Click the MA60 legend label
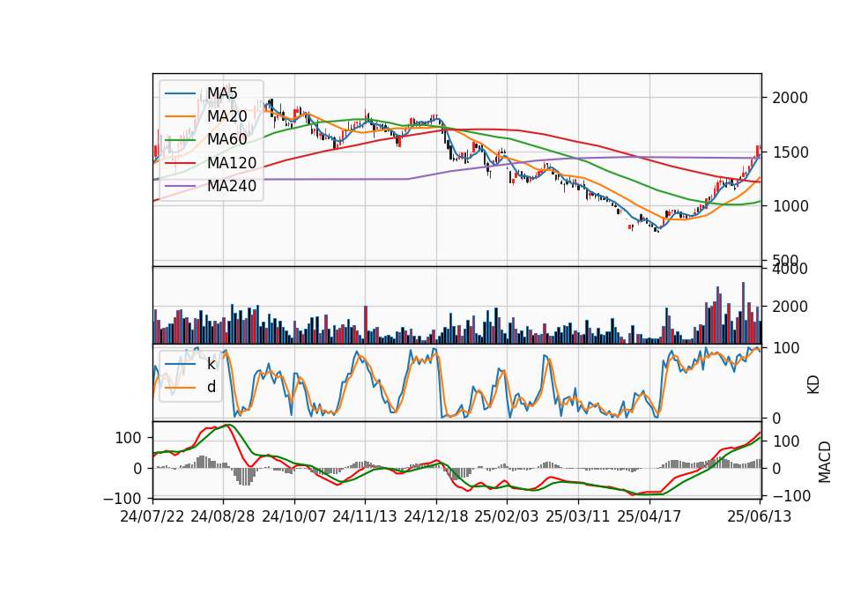The image size is (846, 608). [x=227, y=139]
